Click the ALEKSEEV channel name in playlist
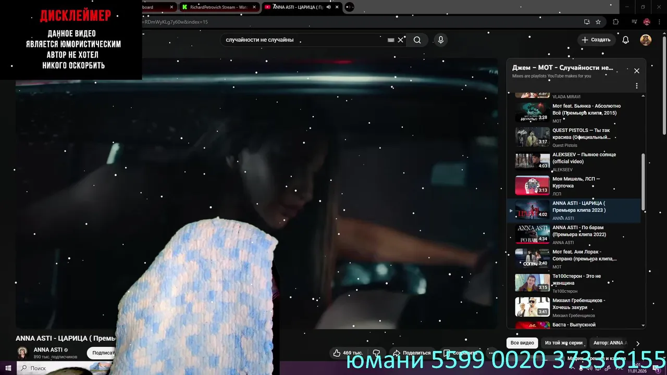 point(562,170)
